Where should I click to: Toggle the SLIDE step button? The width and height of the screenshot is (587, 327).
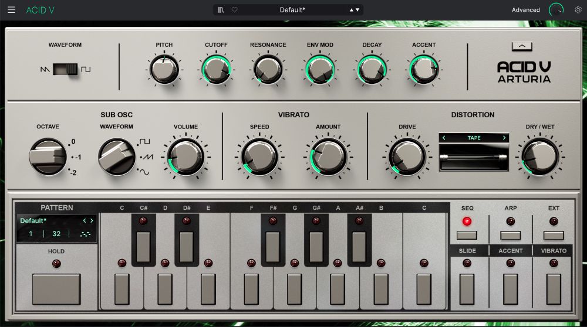click(467, 289)
